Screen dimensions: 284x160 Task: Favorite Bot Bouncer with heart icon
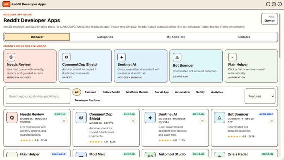[x=272, y=121]
